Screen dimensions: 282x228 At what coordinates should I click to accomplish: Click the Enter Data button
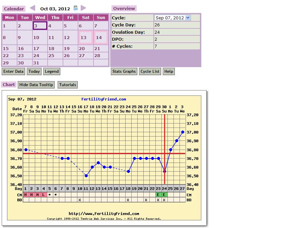(x=13, y=71)
